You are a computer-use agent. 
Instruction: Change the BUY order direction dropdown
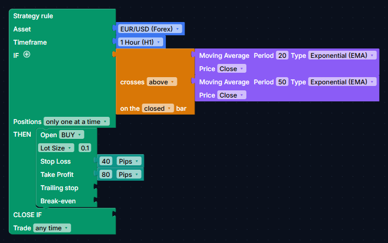pyautogui.click(x=72, y=135)
